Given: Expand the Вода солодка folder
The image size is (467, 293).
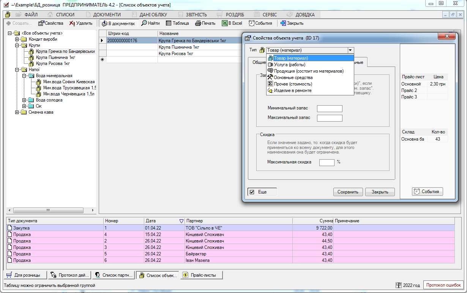Looking at the screenshot, I should (x=24, y=100).
